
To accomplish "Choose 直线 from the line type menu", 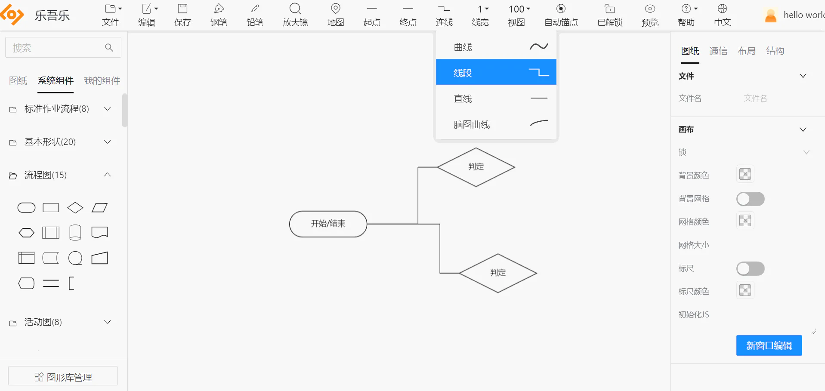I will [496, 99].
